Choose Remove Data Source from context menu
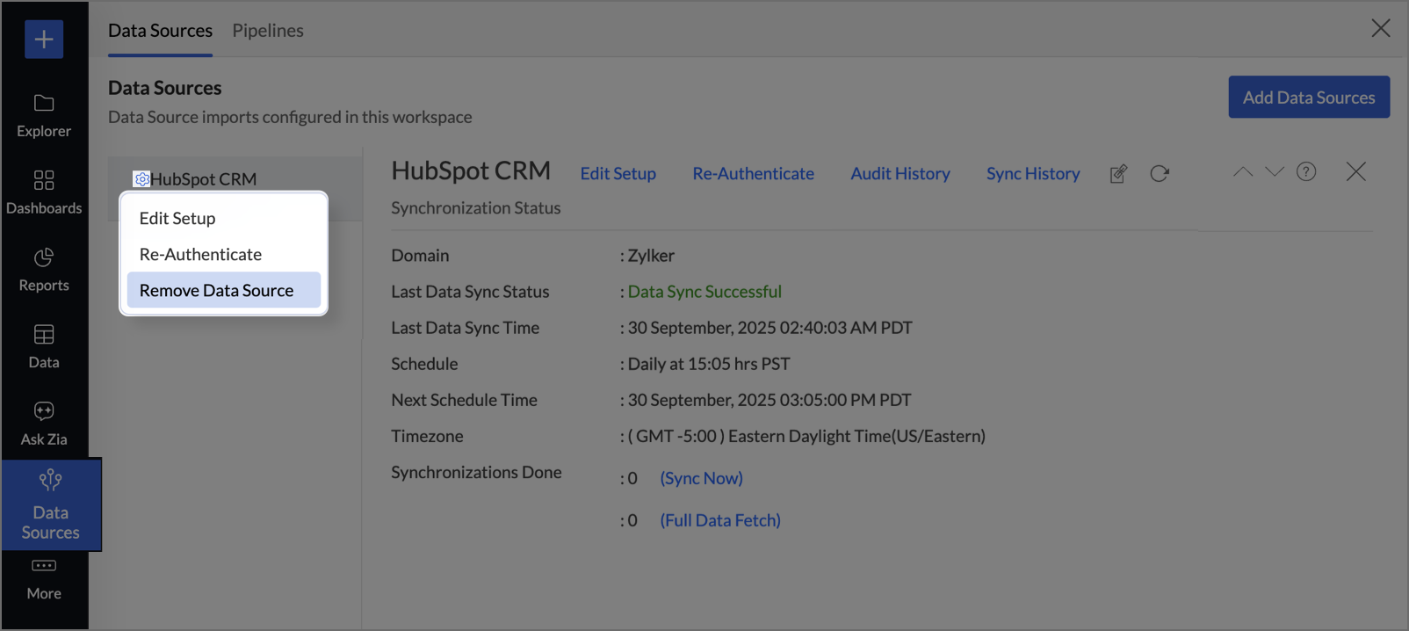The image size is (1409, 631). point(216,291)
